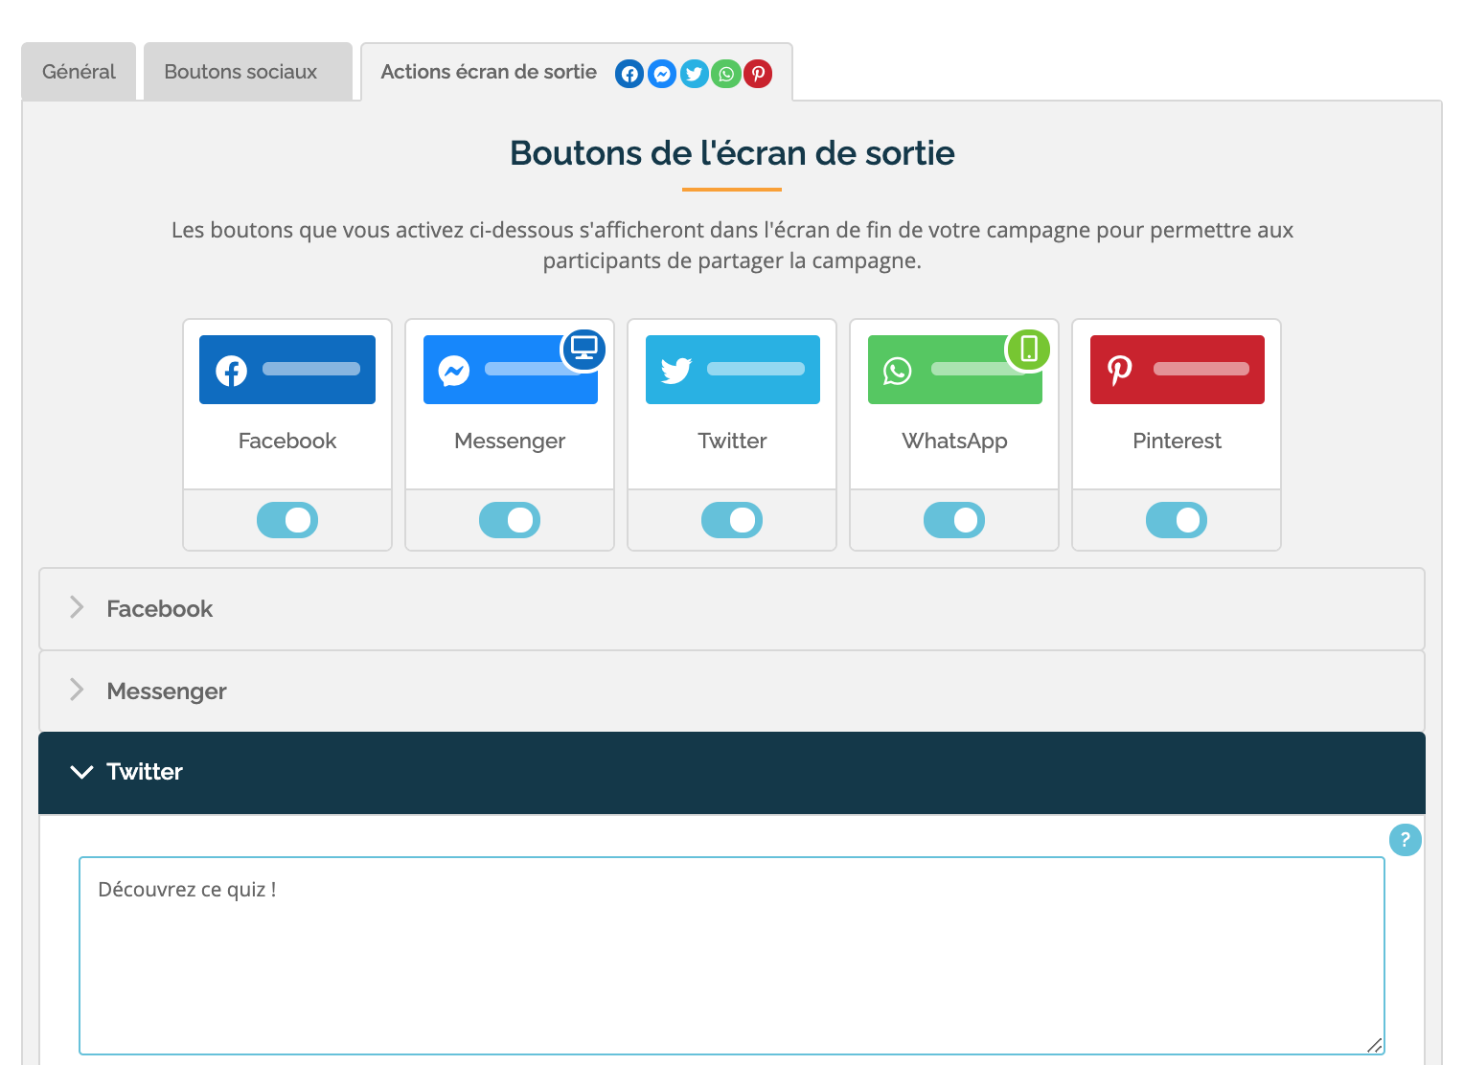Click the Facebook accordion title text
Screen dimensions: 1464x1065
point(160,609)
